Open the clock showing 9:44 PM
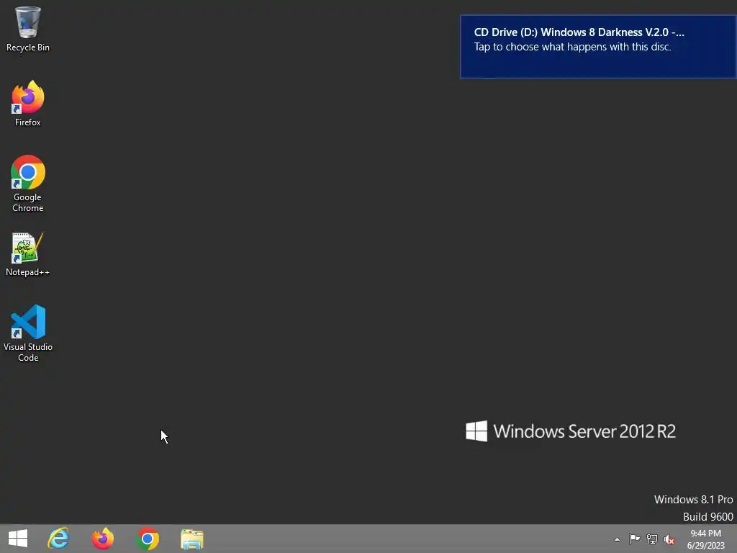Screen dimensions: 737x553 705,539
